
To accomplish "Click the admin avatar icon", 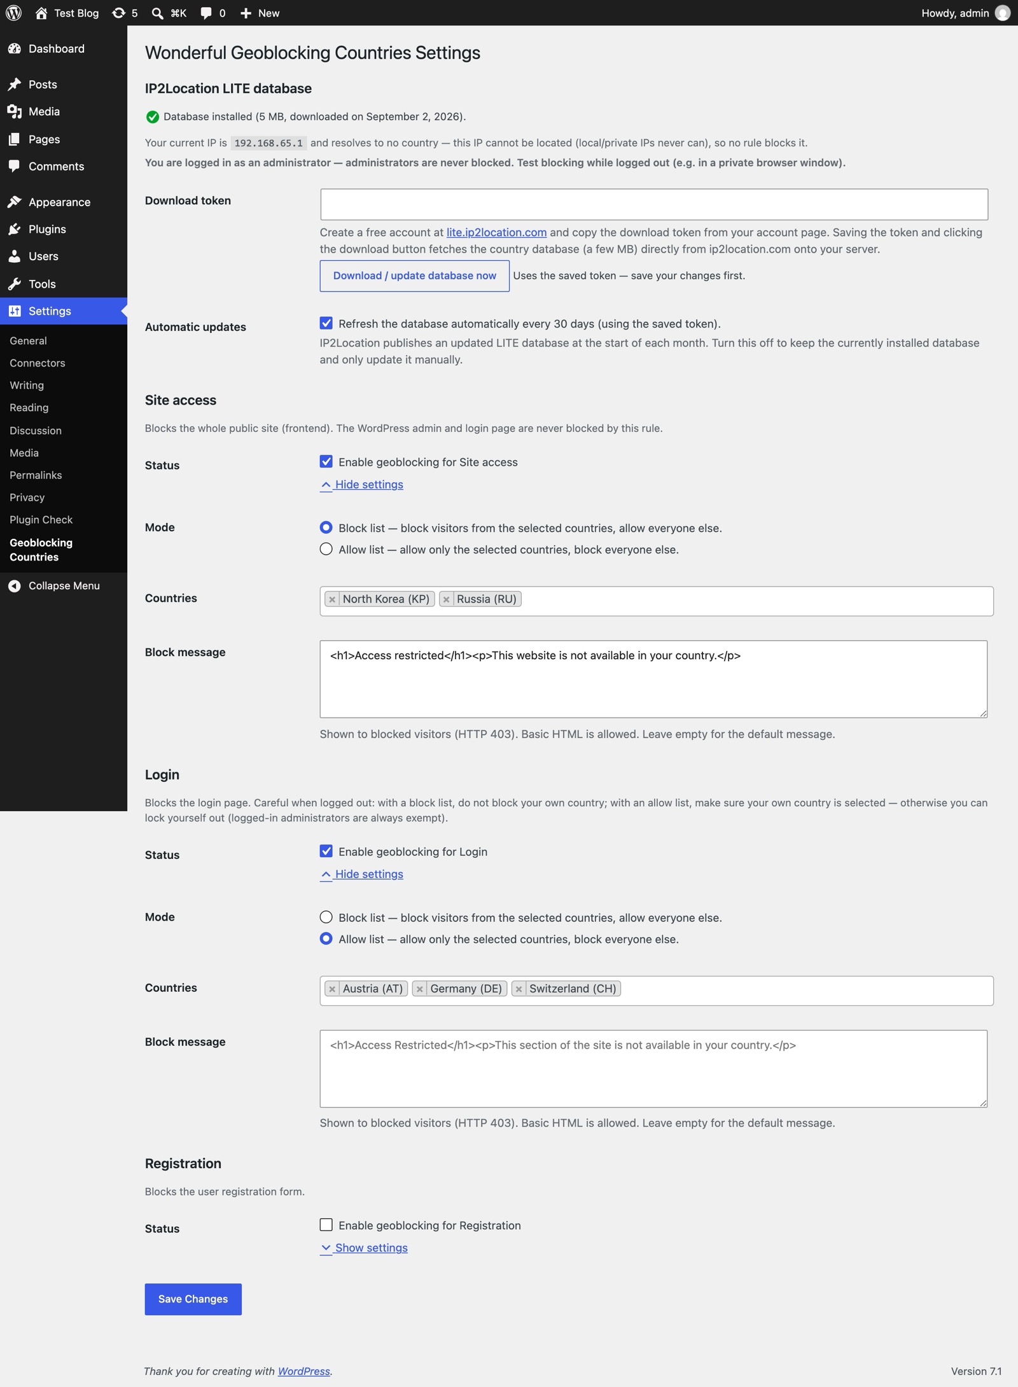I will tap(1003, 13).
